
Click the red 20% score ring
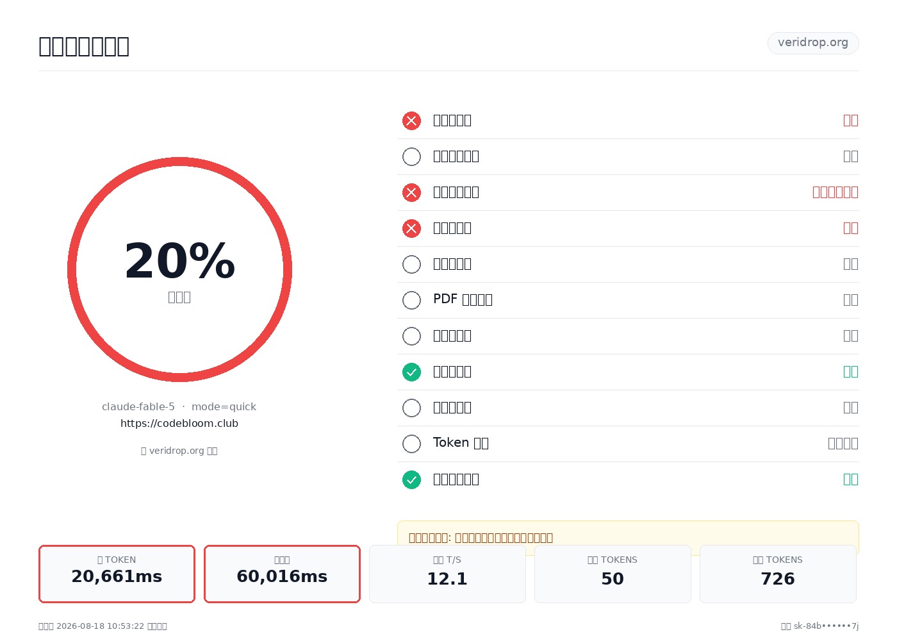click(x=179, y=269)
